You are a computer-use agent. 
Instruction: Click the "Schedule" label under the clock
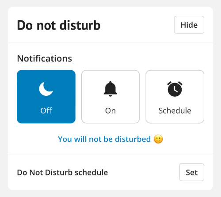tap(175, 110)
